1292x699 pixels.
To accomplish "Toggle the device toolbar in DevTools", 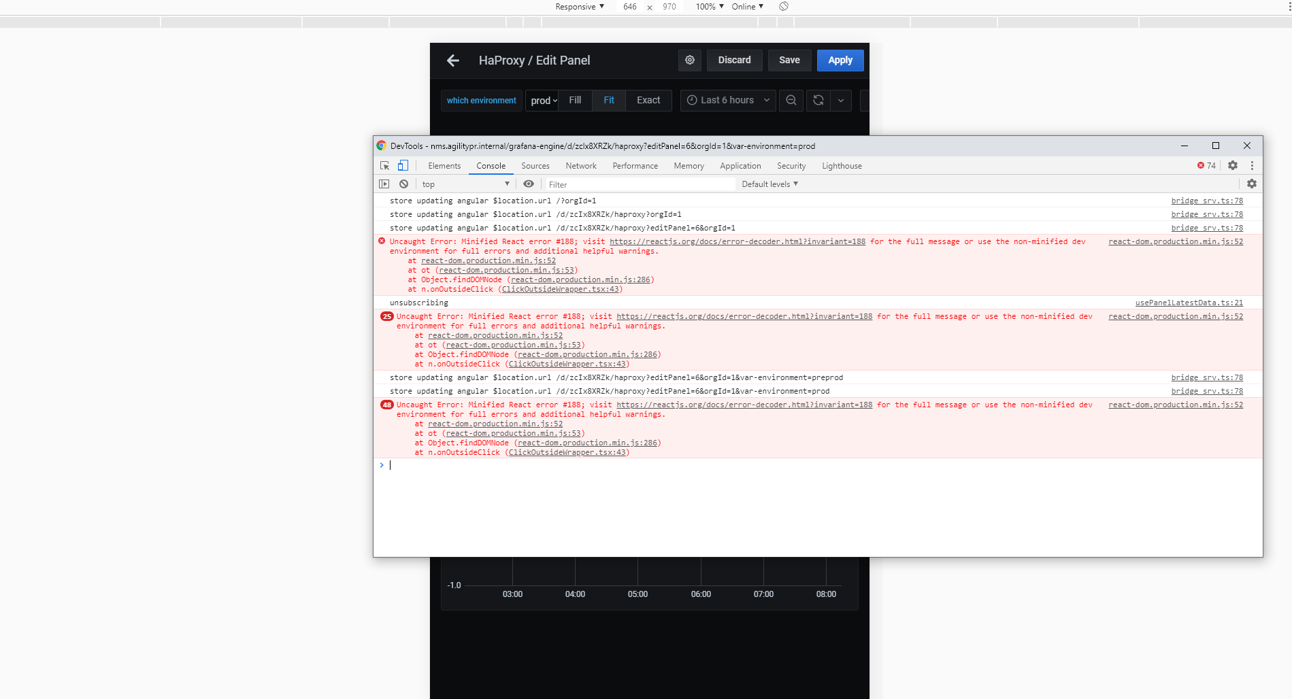I will (x=403, y=165).
